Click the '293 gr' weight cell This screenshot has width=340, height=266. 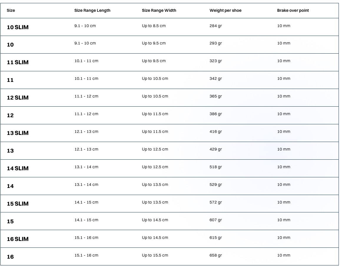point(215,43)
